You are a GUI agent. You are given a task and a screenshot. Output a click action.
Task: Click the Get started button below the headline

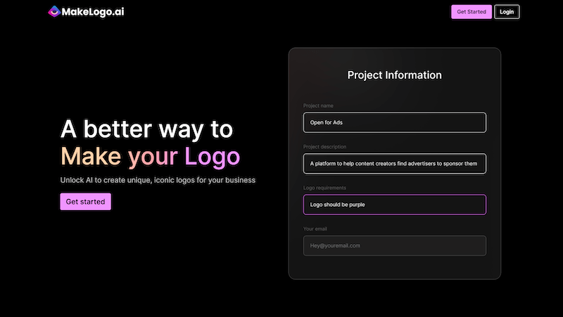tap(85, 202)
